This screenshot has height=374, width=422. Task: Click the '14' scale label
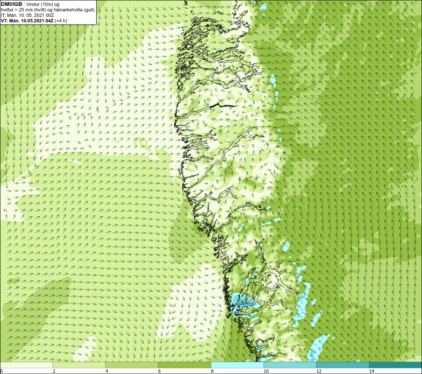coord(372,371)
